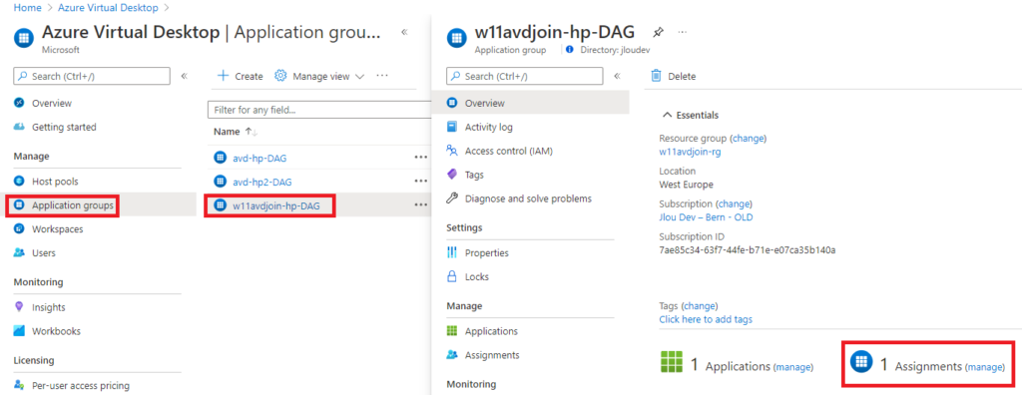
Task: Click the purple Tags icon
Action: tap(452, 175)
